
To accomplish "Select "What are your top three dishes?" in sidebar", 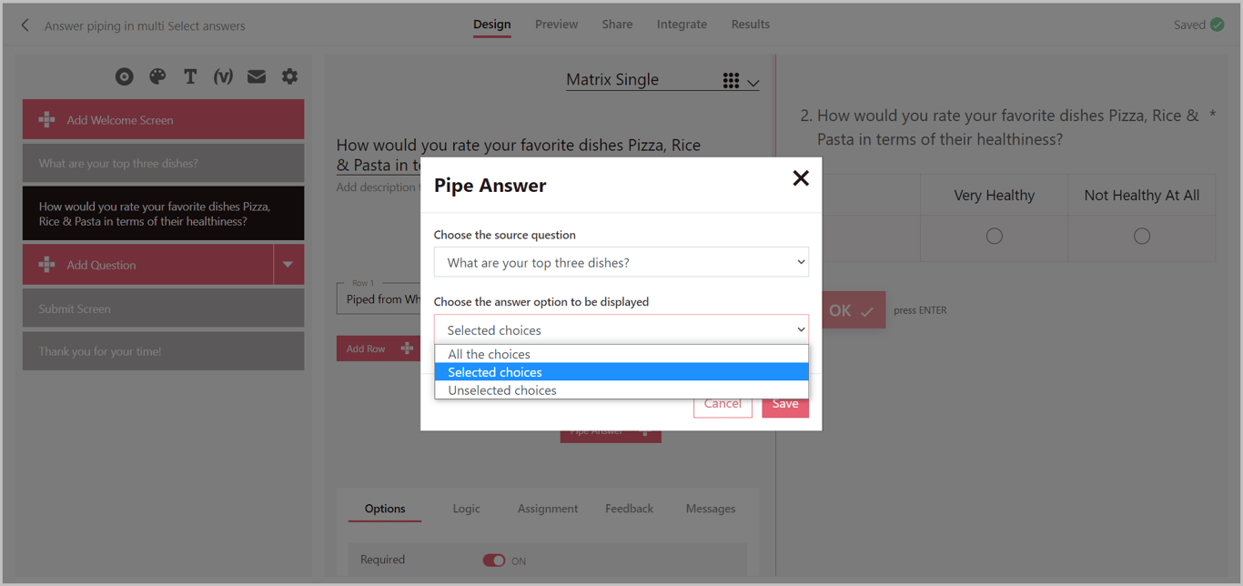I will (163, 164).
